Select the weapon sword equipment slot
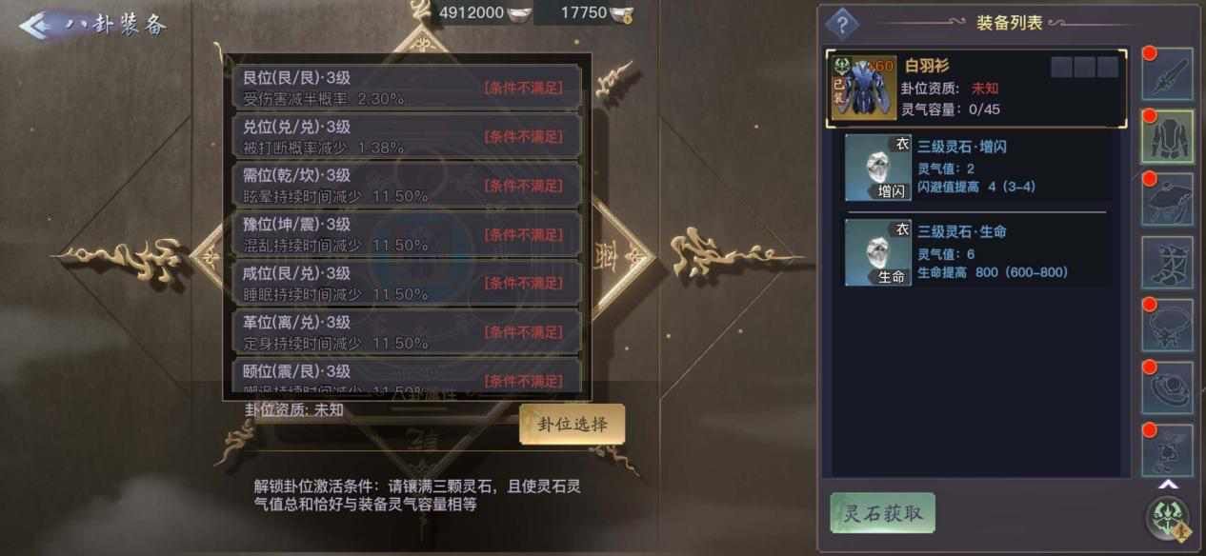1206x556 pixels. 1167,74
